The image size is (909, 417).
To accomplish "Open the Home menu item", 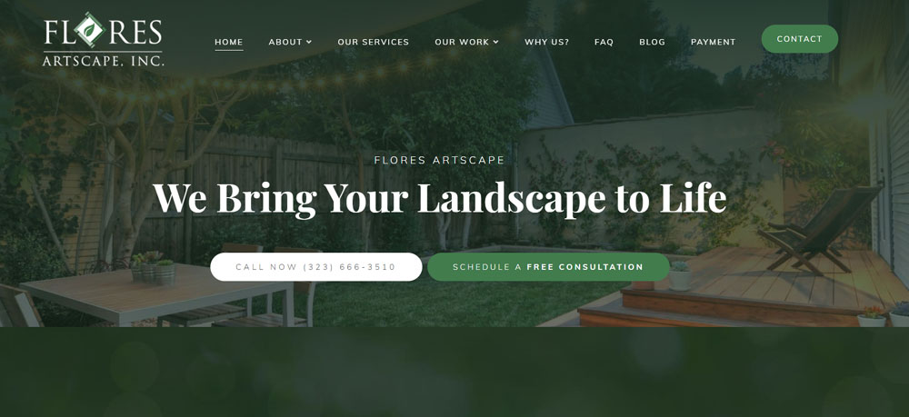I will [x=229, y=43].
